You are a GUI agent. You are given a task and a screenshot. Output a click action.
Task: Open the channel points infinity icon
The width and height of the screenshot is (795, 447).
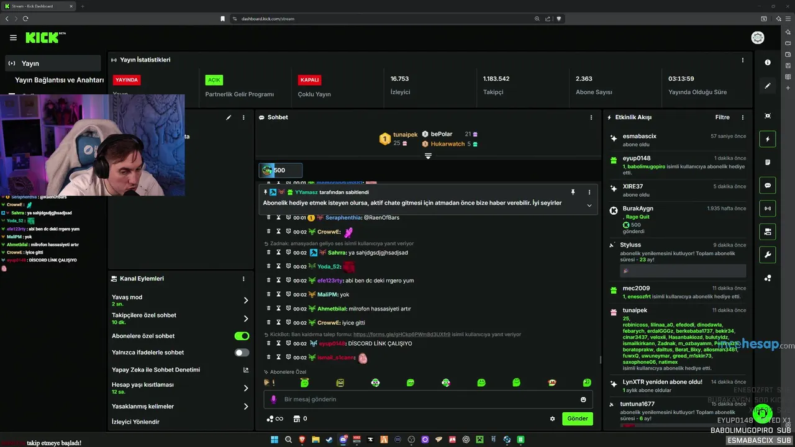pyautogui.click(x=275, y=418)
